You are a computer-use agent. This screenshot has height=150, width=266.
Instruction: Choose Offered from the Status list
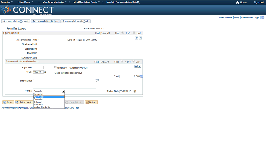click(x=49, y=102)
